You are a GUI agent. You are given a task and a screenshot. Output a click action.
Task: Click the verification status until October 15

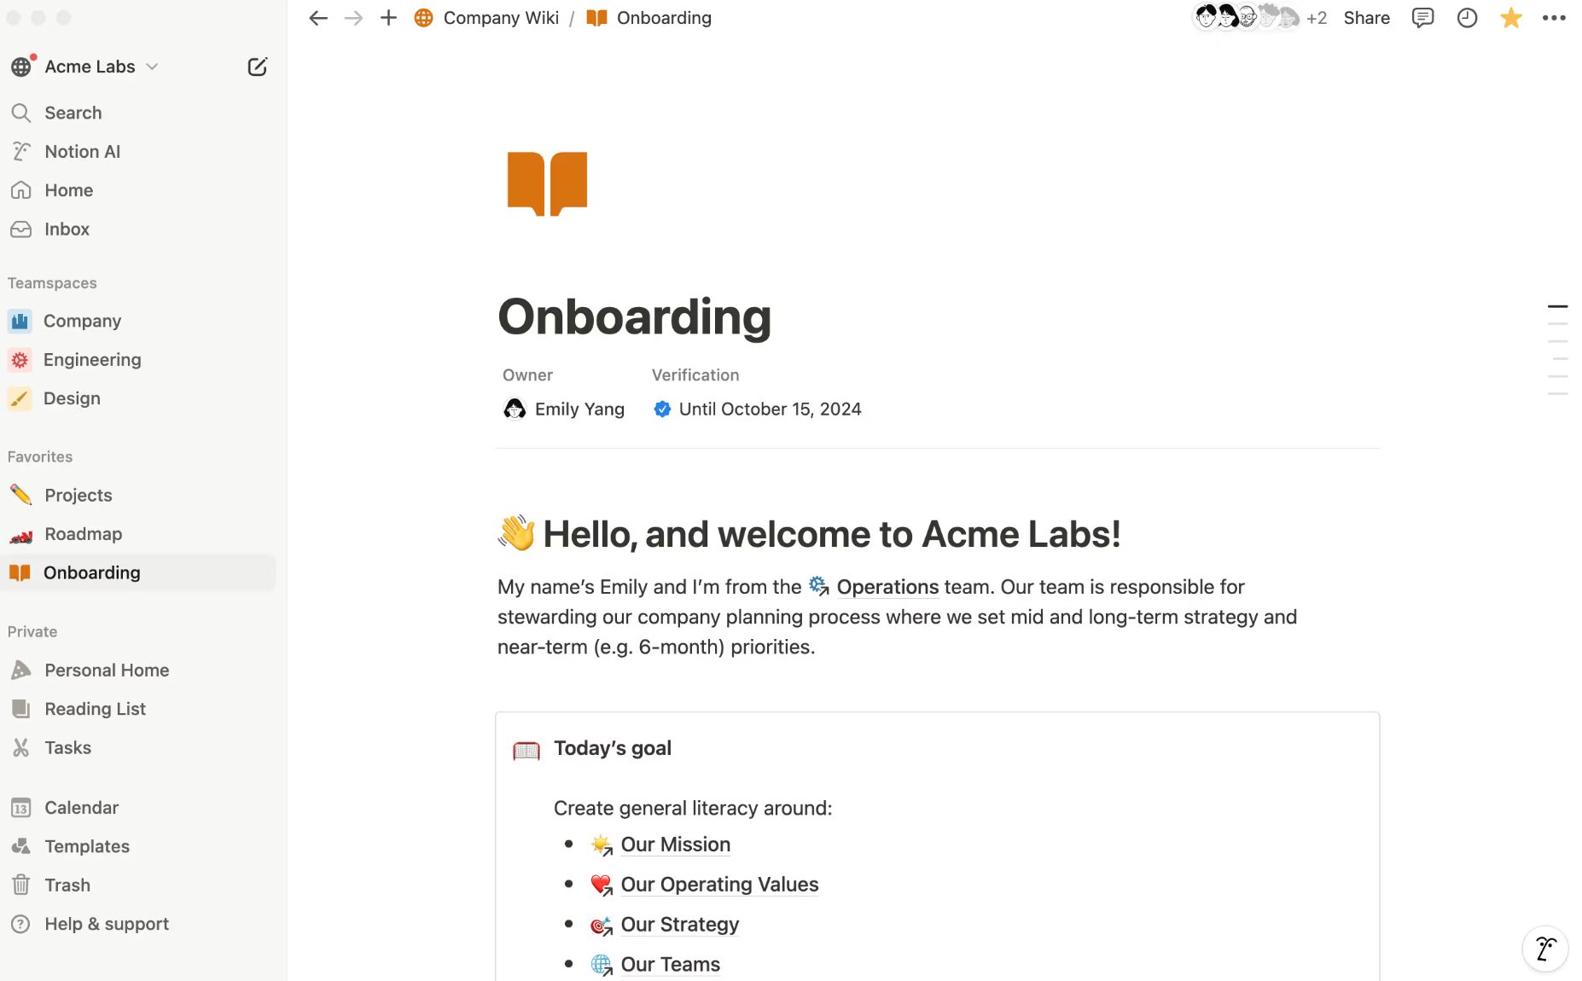769,409
